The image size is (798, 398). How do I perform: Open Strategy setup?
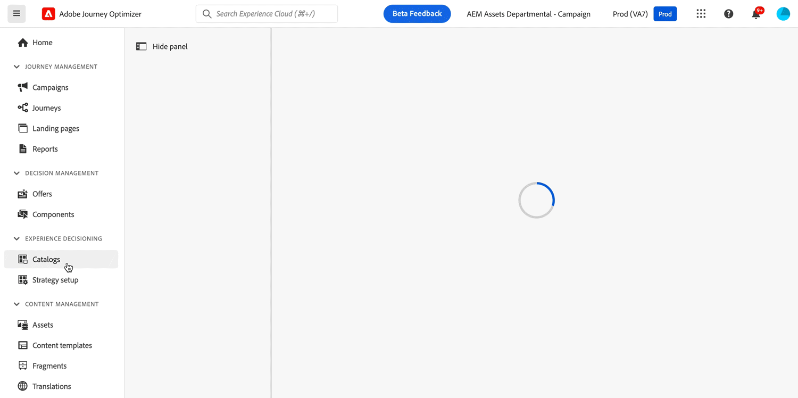coord(55,279)
